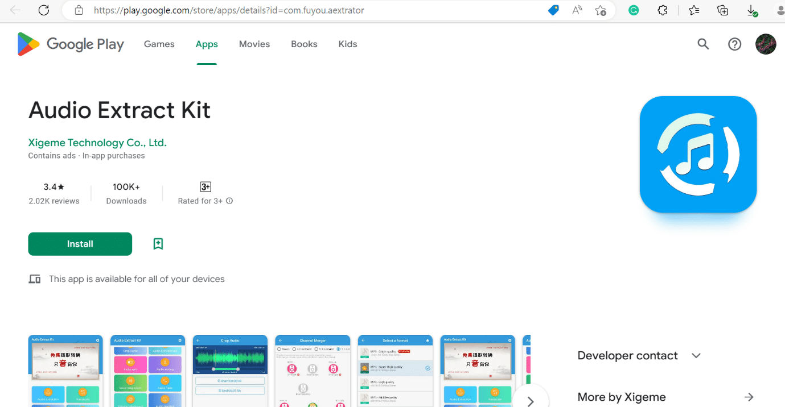Click the 3.4 star rating
The width and height of the screenshot is (785, 407).
point(54,186)
